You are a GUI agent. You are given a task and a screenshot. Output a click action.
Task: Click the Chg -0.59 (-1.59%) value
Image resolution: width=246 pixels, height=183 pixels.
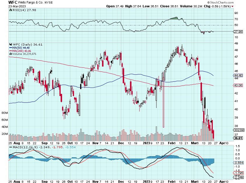tap(217, 6)
